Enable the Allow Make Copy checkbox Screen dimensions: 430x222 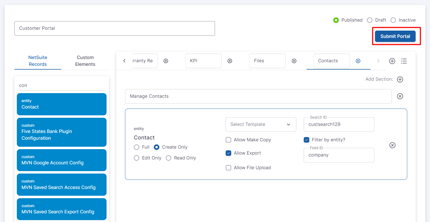(229, 140)
